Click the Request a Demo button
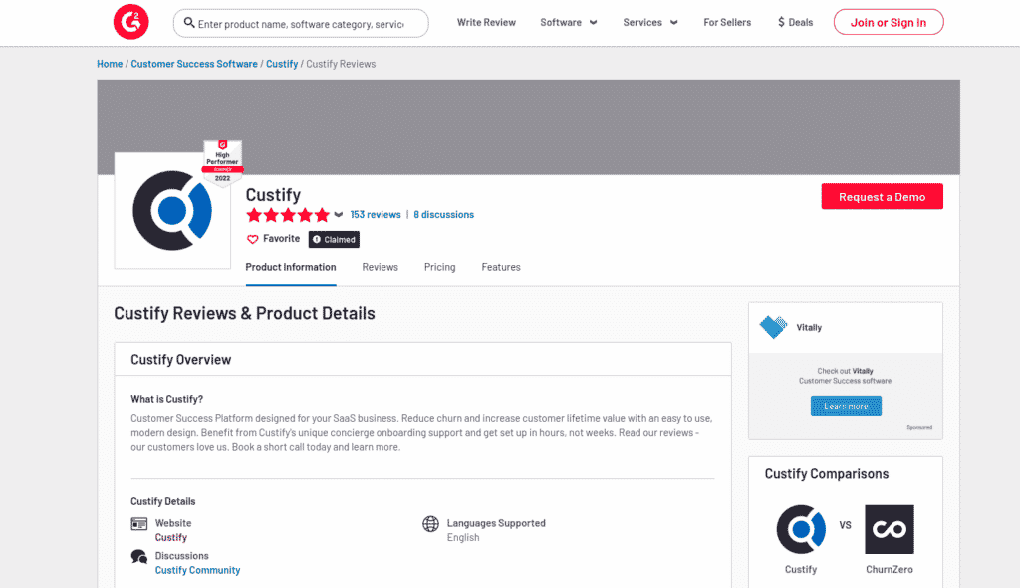This screenshot has width=1020, height=588. point(883,196)
